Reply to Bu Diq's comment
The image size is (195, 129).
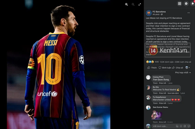162,93
